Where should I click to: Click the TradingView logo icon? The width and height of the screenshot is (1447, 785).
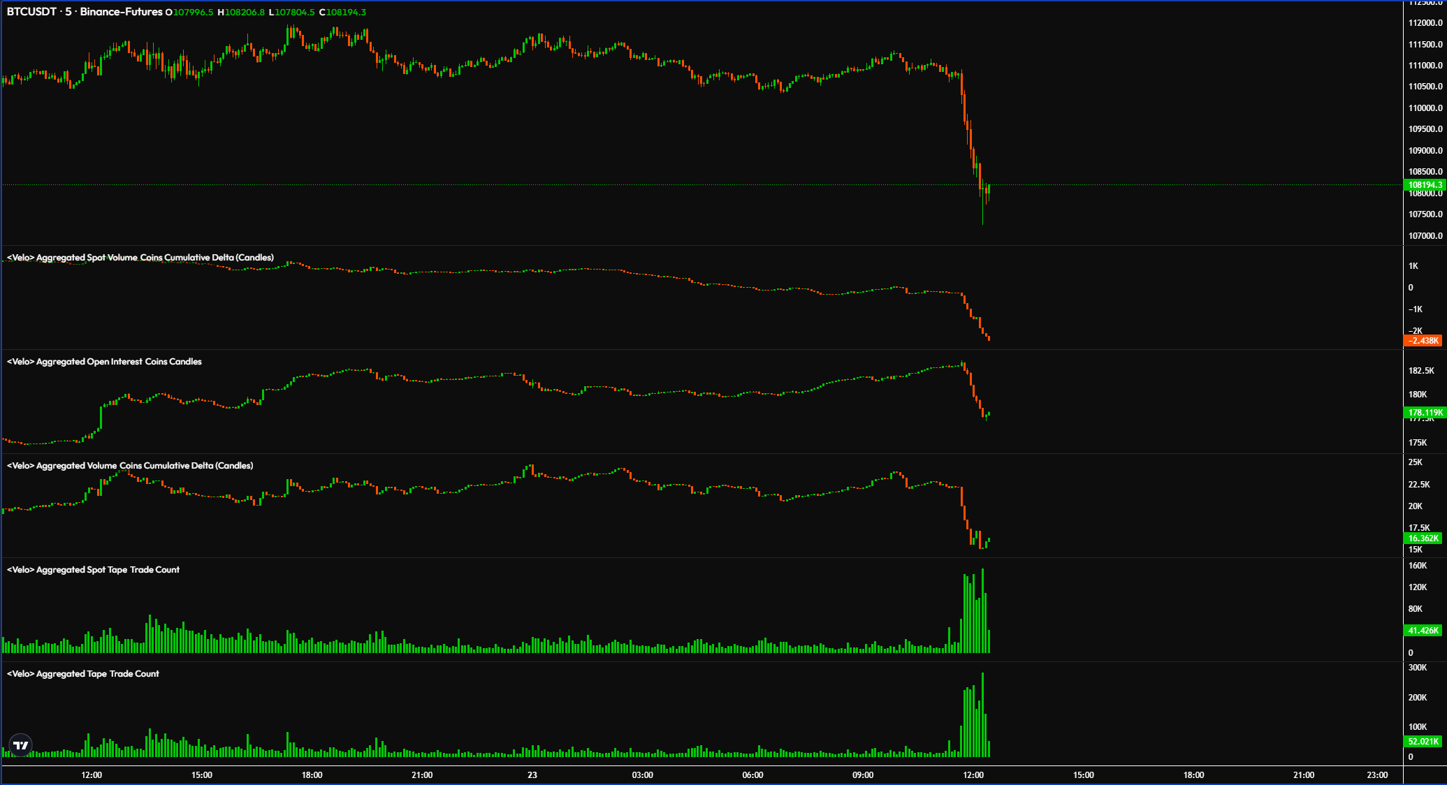(x=21, y=745)
